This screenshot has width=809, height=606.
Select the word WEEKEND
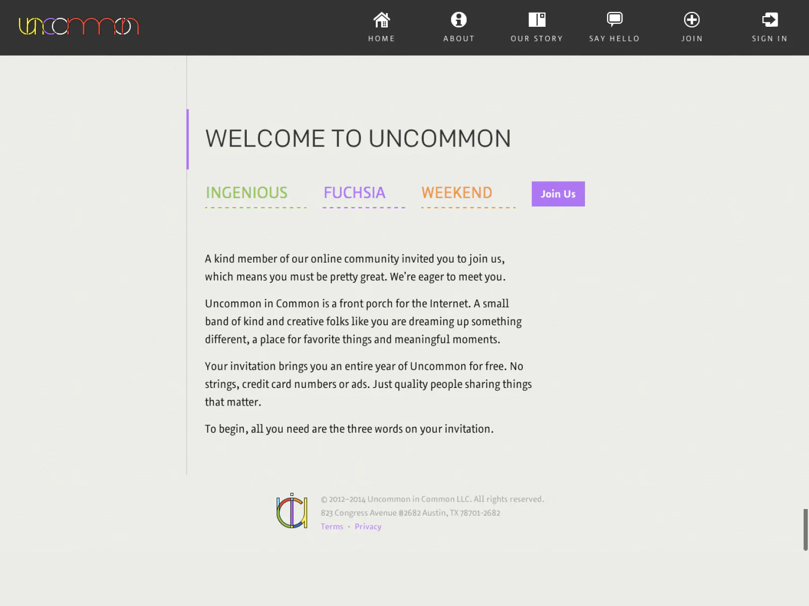pos(457,193)
